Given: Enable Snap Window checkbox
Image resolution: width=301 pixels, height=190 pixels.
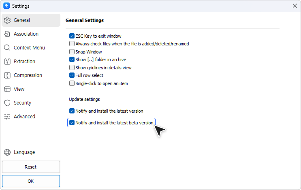Looking at the screenshot, I should click(72, 52).
